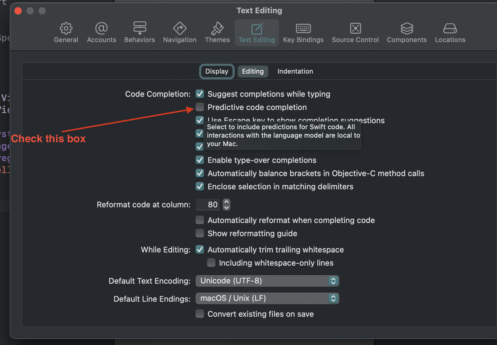Enable Predictive code completion checkbox

point(200,107)
